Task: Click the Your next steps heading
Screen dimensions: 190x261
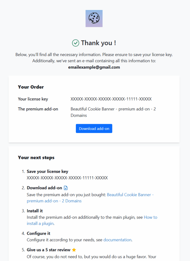Action: (x=36, y=158)
